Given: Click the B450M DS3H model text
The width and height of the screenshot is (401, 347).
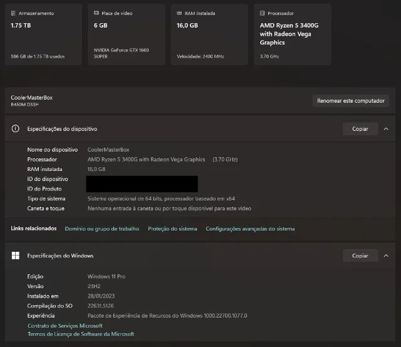Looking at the screenshot, I should [24, 105].
